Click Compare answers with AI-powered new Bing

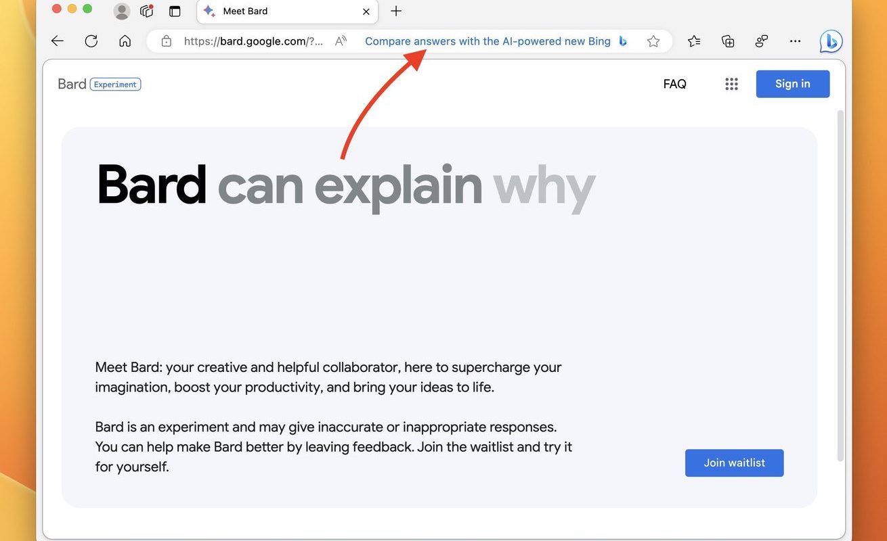488,41
